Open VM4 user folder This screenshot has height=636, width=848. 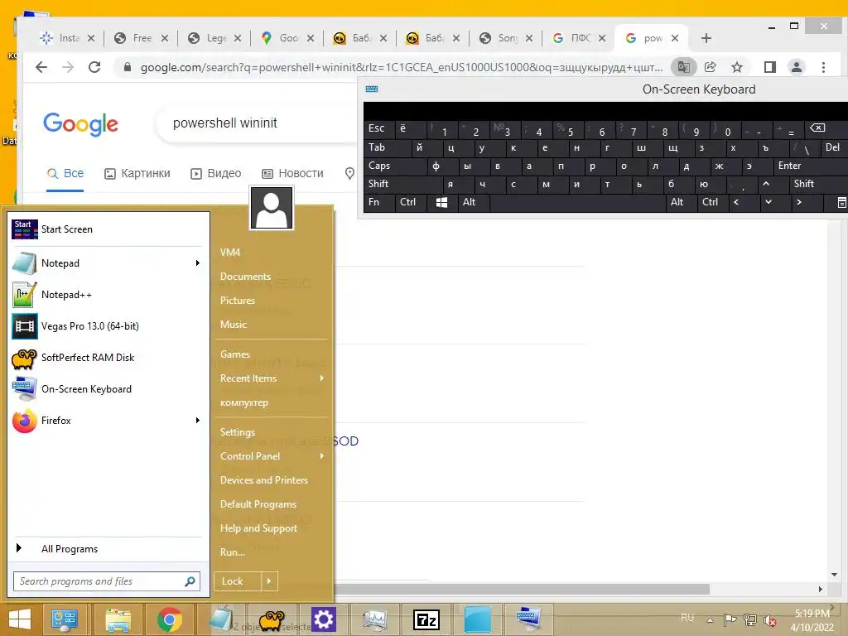230,253
